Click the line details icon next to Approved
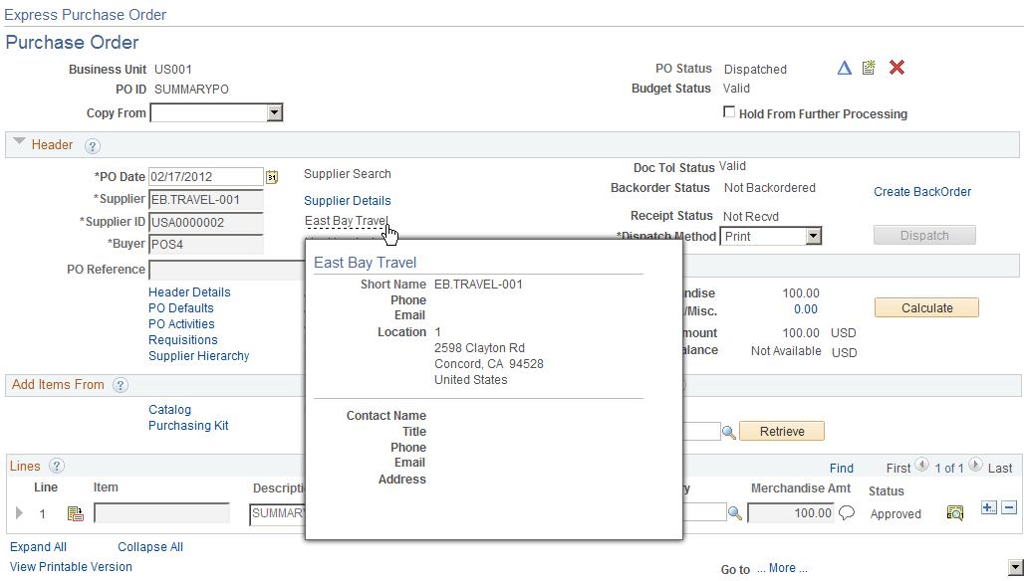This screenshot has height=581, width=1024. [x=954, y=512]
